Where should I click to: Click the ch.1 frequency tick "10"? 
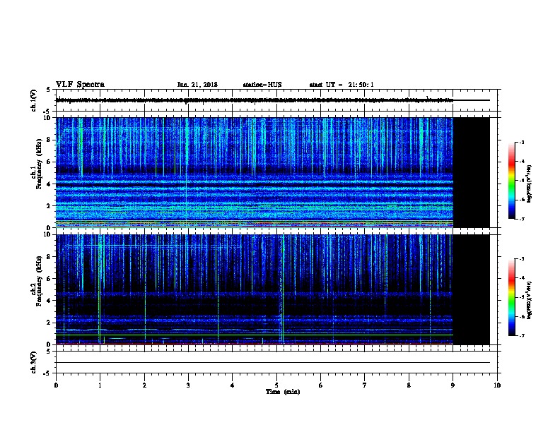[48, 118]
